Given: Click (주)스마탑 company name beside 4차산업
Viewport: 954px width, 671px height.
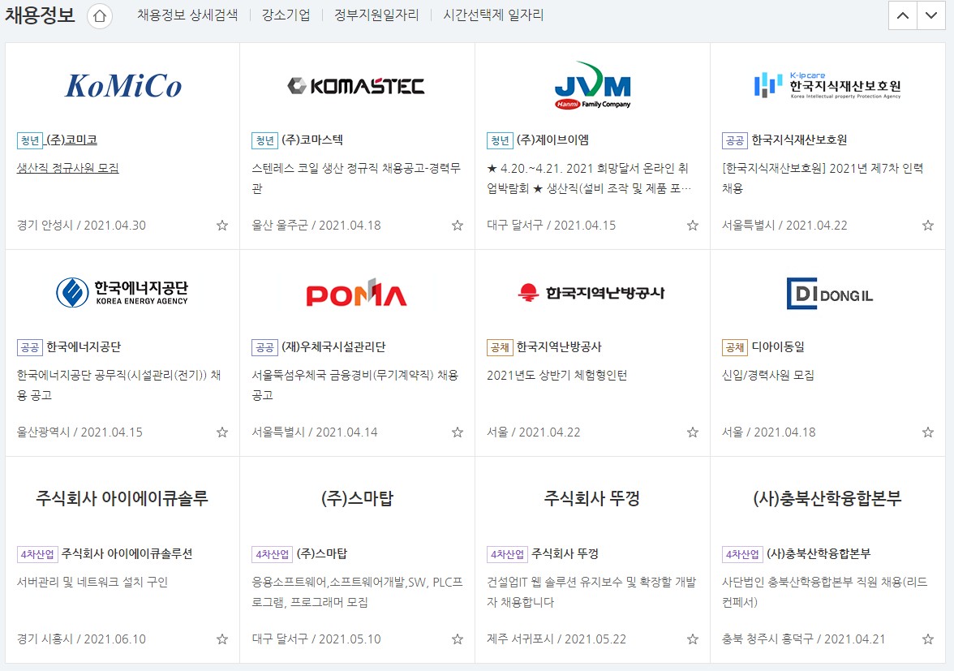Looking at the screenshot, I should pos(322,553).
